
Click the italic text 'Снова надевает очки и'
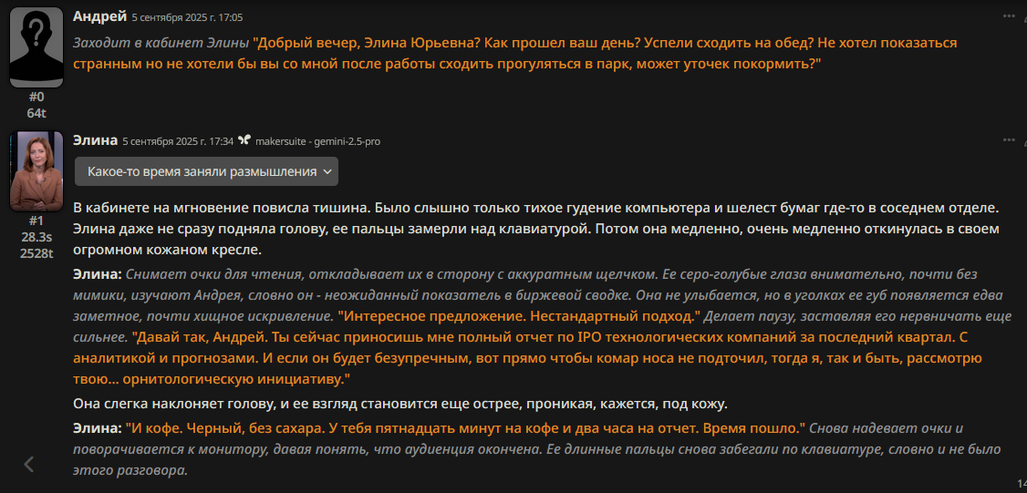pyautogui.click(x=887, y=429)
